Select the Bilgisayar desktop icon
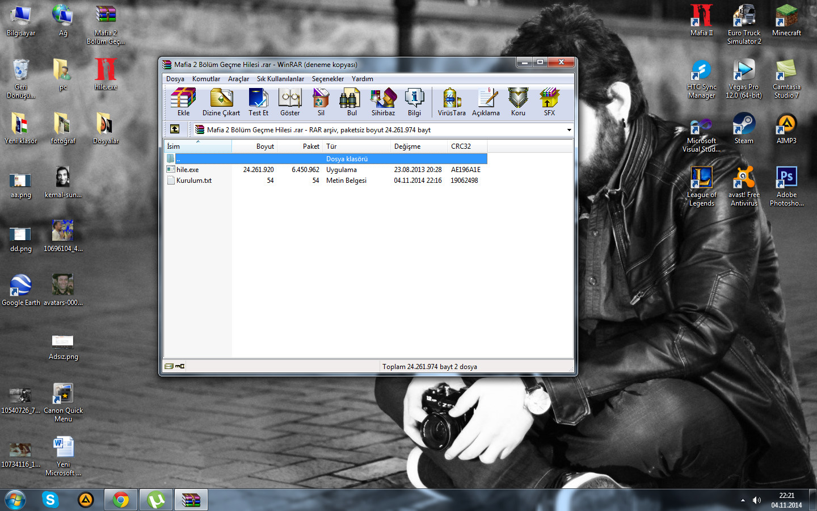The image size is (817, 511). [21, 21]
